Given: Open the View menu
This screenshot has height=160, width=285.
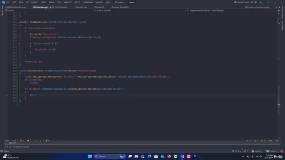Looking at the screenshot, I should pos(21,2).
